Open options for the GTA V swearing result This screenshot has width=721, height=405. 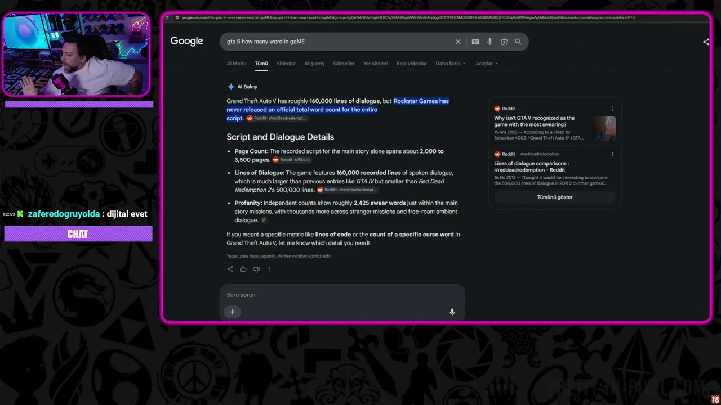pyautogui.click(x=613, y=109)
